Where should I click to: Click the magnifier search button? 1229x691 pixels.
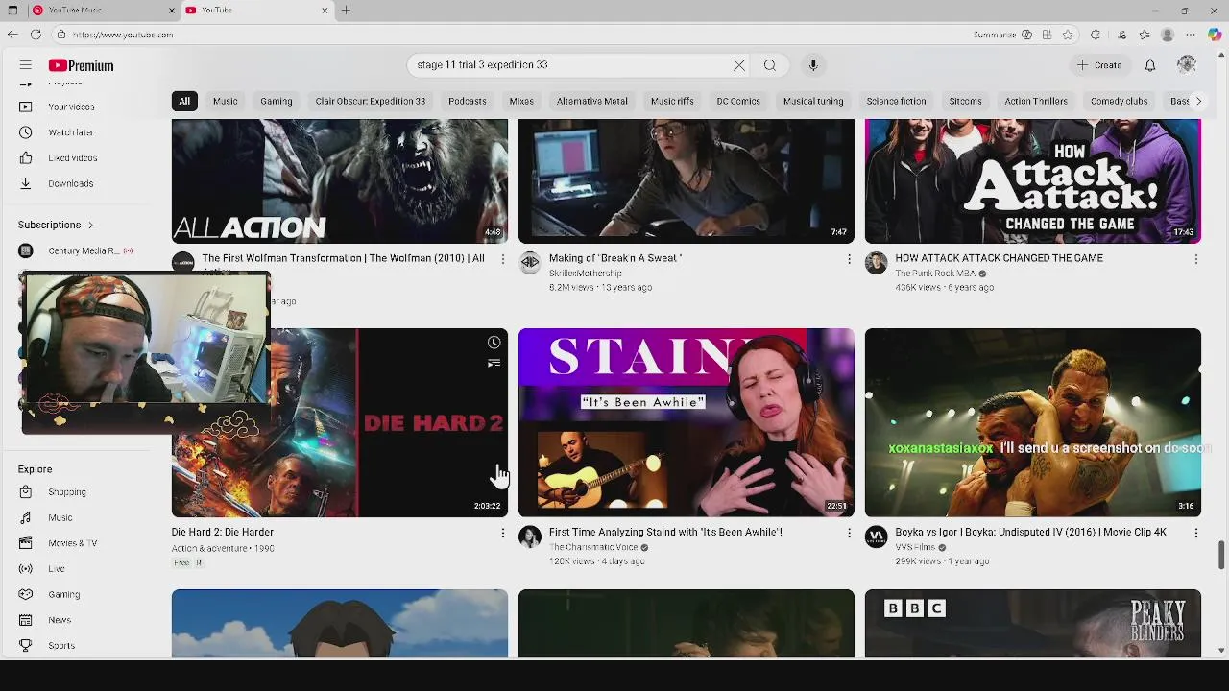click(x=770, y=65)
